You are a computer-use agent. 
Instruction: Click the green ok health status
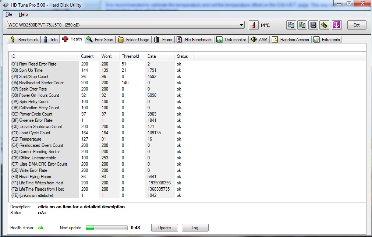tap(41, 228)
